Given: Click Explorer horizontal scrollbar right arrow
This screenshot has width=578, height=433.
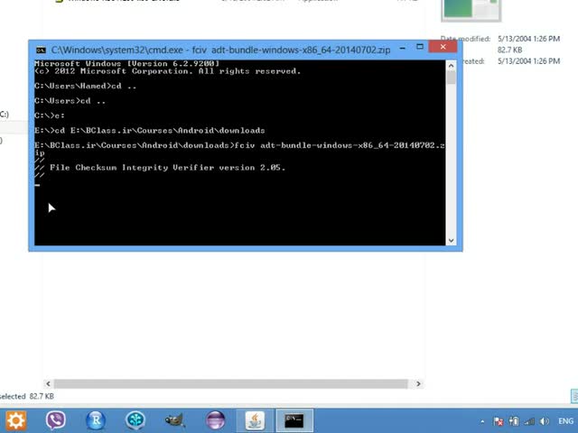Looking at the screenshot, I should tap(418, 383).
